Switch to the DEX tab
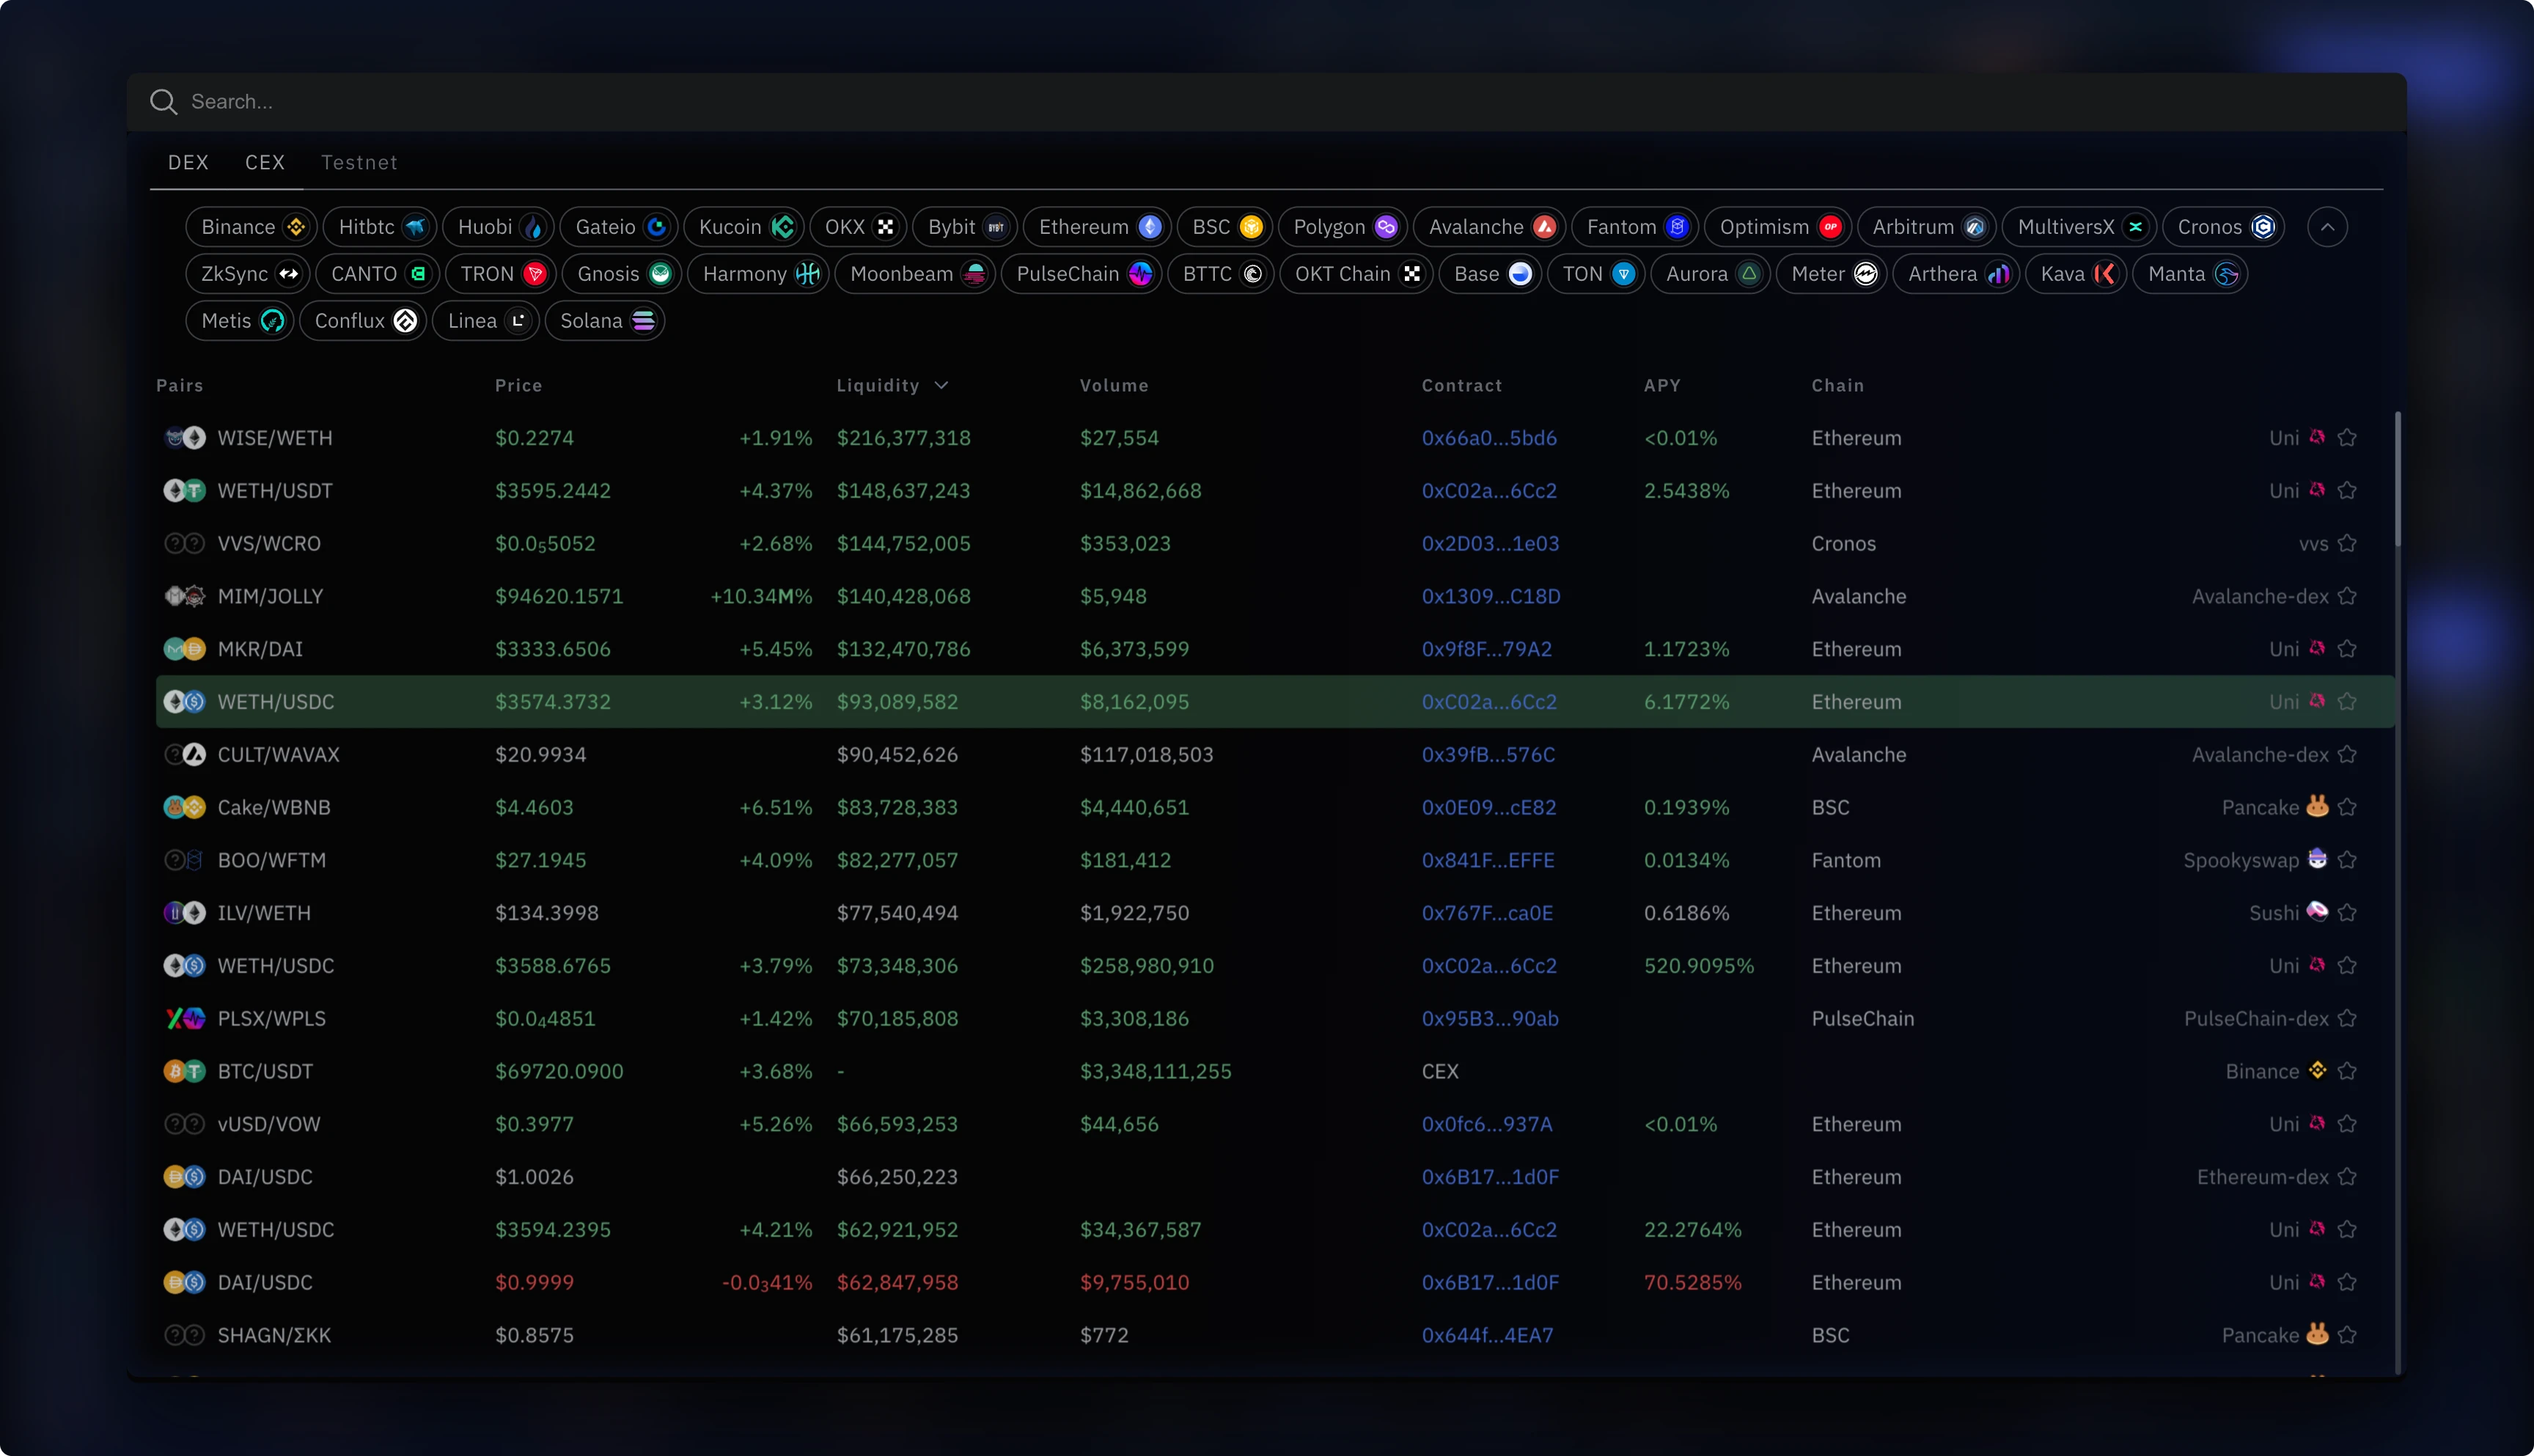 point(188,162)
